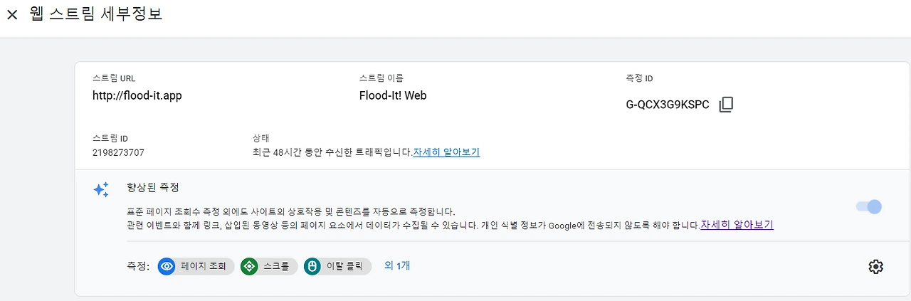
Task: Click the mouse icon in 이탈 클릭 chip
Action: coord(311,266)
